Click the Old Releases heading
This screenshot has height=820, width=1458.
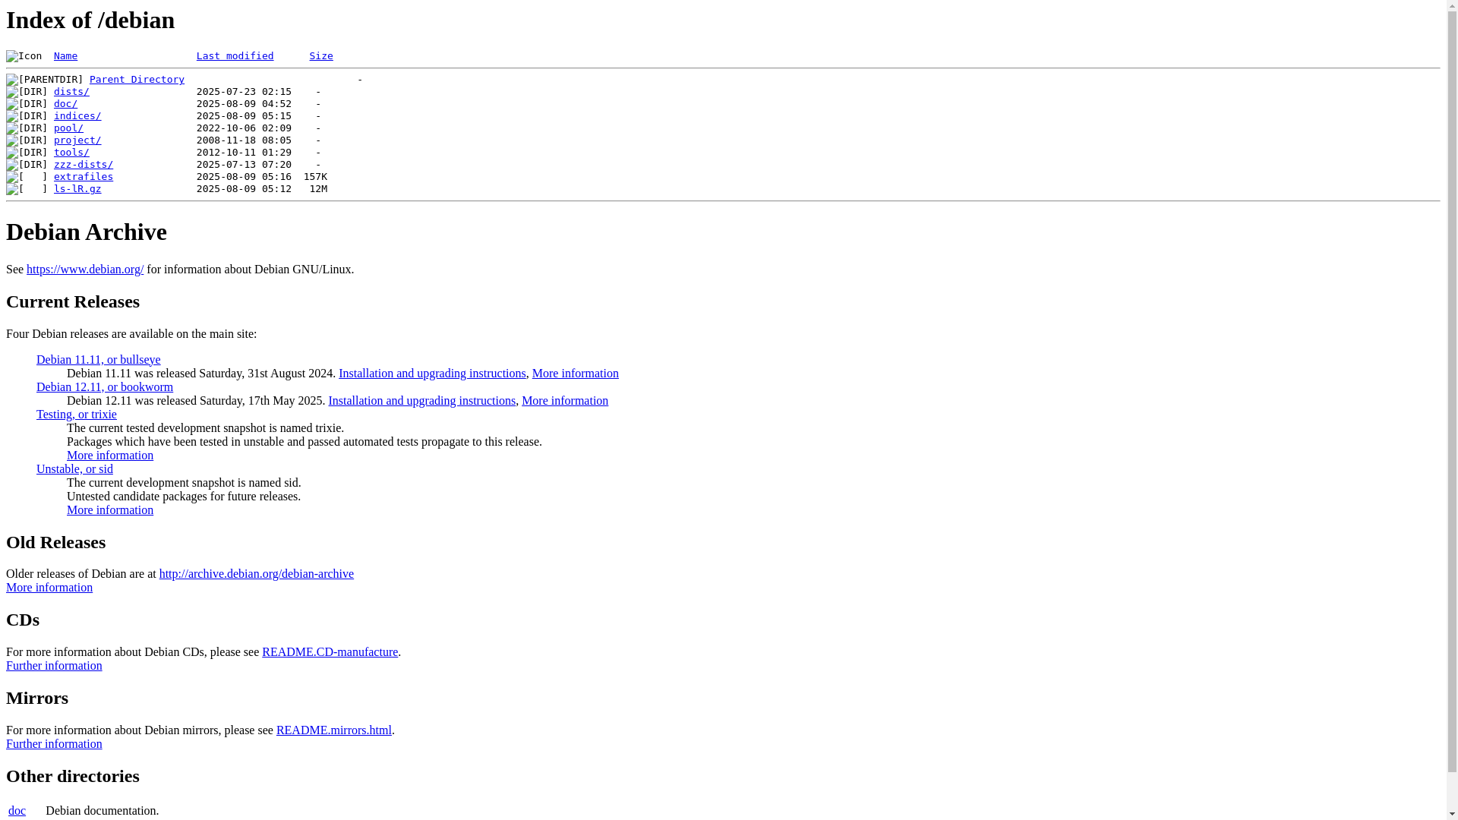(56, 543)
